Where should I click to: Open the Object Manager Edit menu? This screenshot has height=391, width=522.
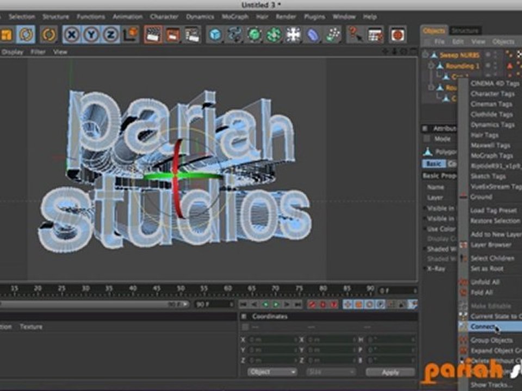click(458, 42)
